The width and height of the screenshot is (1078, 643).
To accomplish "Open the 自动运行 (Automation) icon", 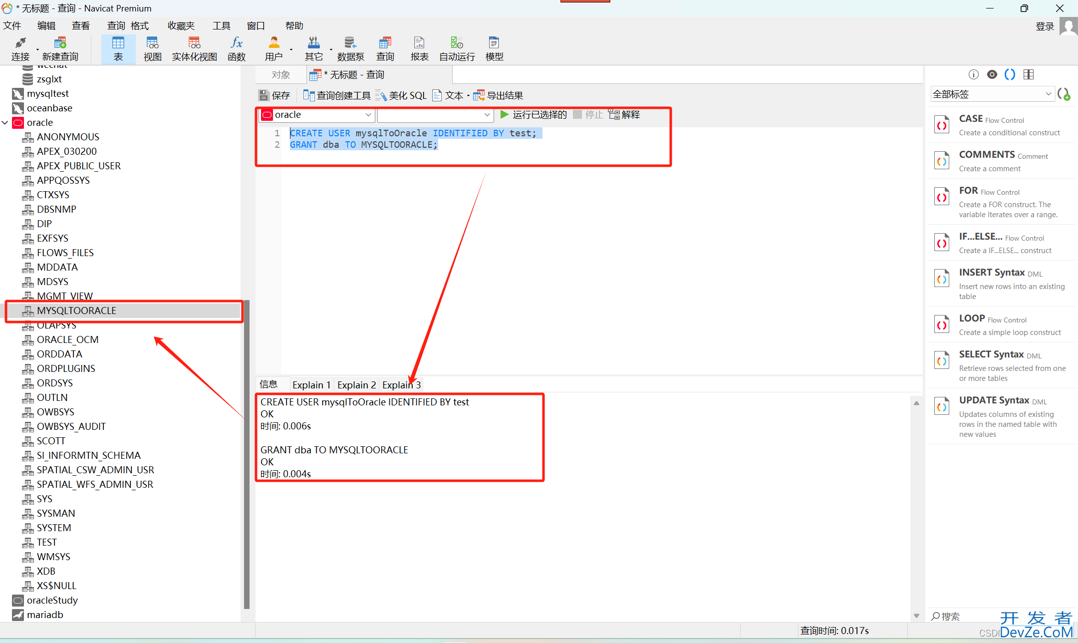I will (x=457, y=49).
